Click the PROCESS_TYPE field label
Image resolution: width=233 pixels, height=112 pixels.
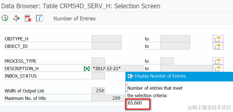pos(21,61)
